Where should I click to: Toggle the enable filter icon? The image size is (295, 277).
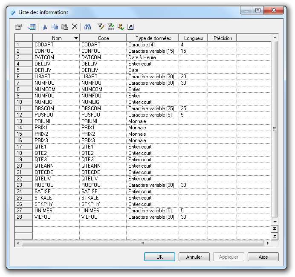tap(111, 27)
